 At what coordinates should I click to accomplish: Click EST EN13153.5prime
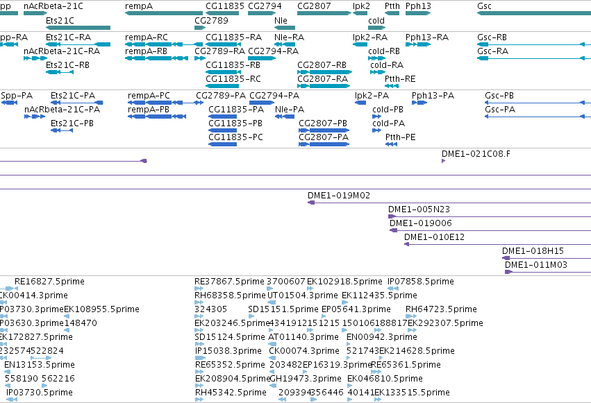click(40, 365)
